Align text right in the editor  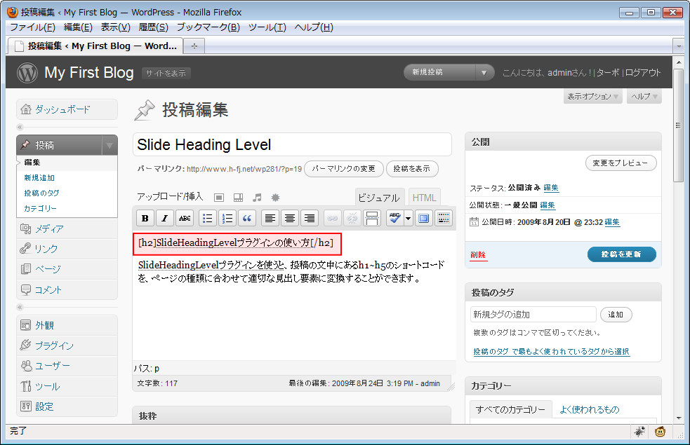310,218
